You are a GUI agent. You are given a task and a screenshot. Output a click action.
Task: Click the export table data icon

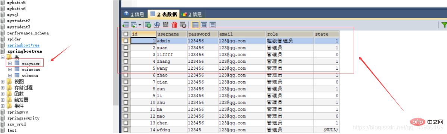click(x=126, y=25)
